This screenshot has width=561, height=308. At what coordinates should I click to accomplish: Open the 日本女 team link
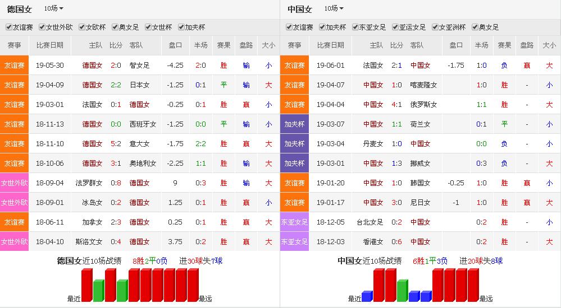pyautogui.click(x=139, y=85)
